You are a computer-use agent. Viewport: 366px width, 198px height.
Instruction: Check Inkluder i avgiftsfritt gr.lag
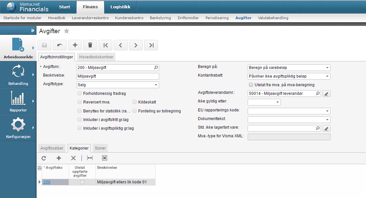click(80, 119)
